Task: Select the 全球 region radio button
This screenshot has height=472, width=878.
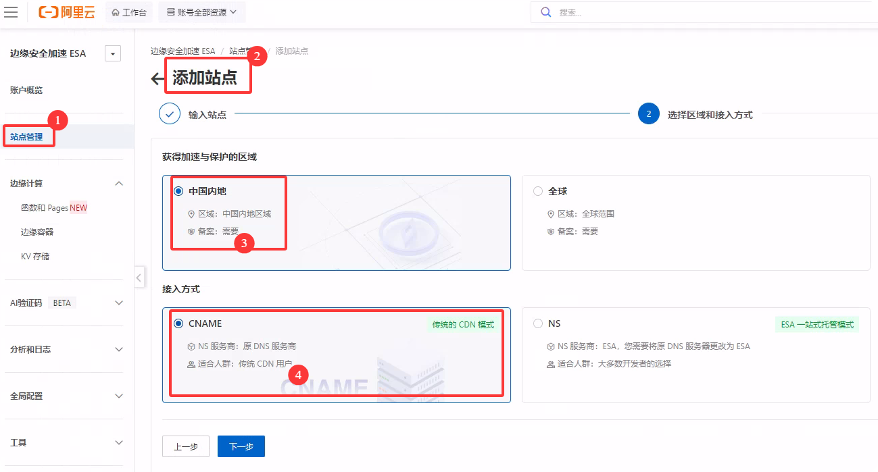Action: [538, 191]
